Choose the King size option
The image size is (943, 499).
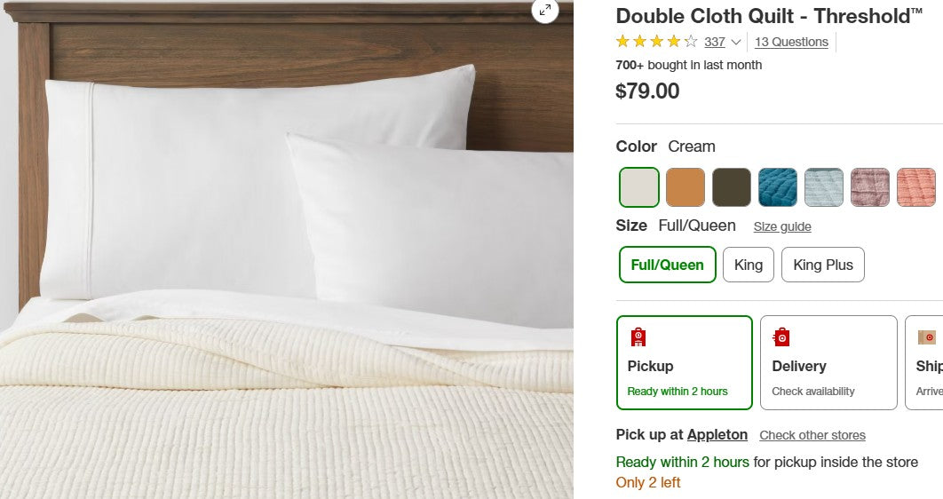click(749, 265)
